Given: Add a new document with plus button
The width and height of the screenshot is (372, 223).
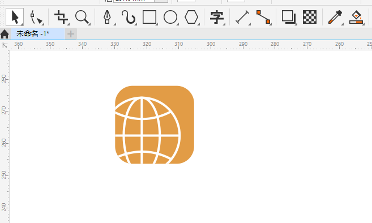Looking at the screenshot, I should coord(71,34).
